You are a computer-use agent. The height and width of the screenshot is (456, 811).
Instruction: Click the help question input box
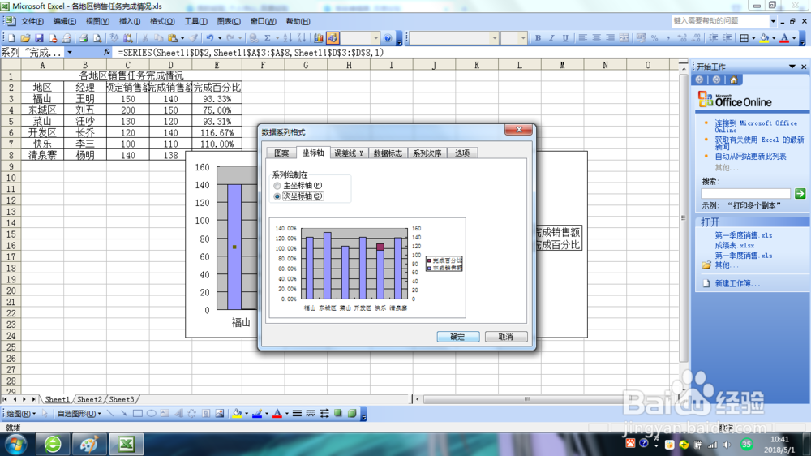[x=720, y=21]
